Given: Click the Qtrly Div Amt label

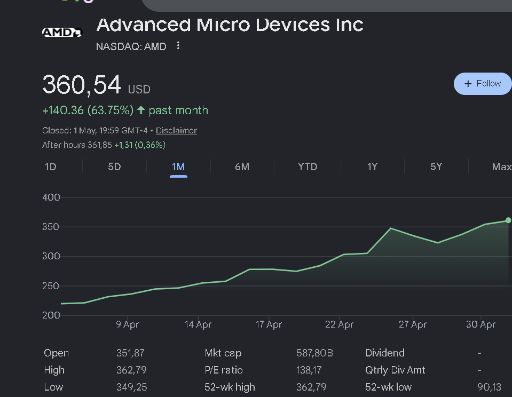Looking at the screenshot, I should (x=395, y=370).
